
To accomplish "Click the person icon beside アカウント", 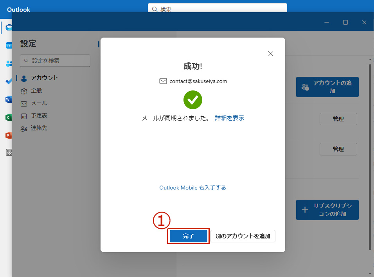I will pos(24,79).
